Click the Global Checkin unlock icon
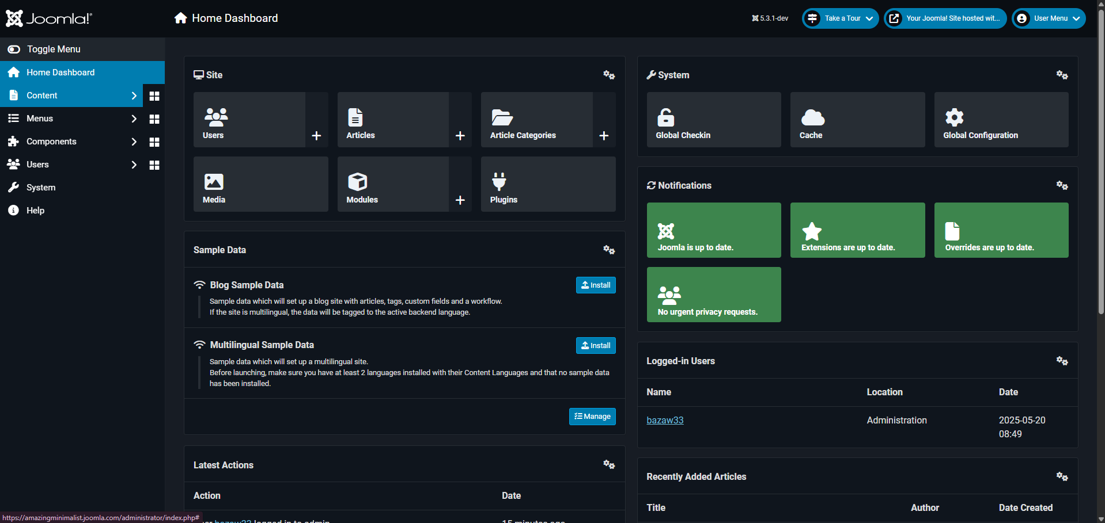 [665, 117]
